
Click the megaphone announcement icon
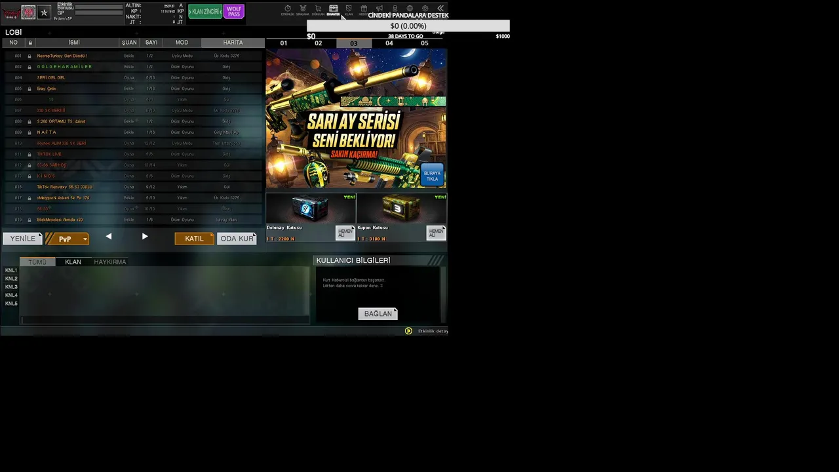pos(379,9)
